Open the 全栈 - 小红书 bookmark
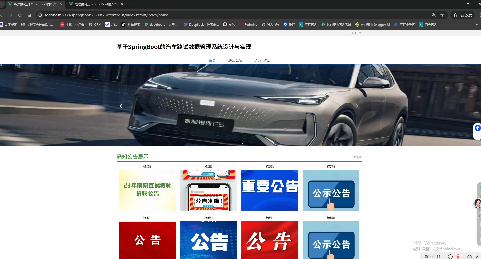Image resolution: width=481 pixels, height=259 pixels. [x=72, y=25]
